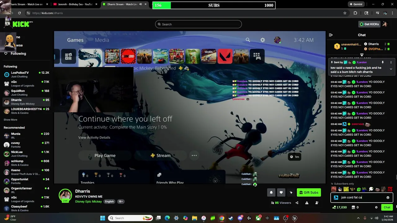This screenshot has width=397, height=223.
Task: Collapse the chat panel with the arrow icon
Action: tap(331, 35)
